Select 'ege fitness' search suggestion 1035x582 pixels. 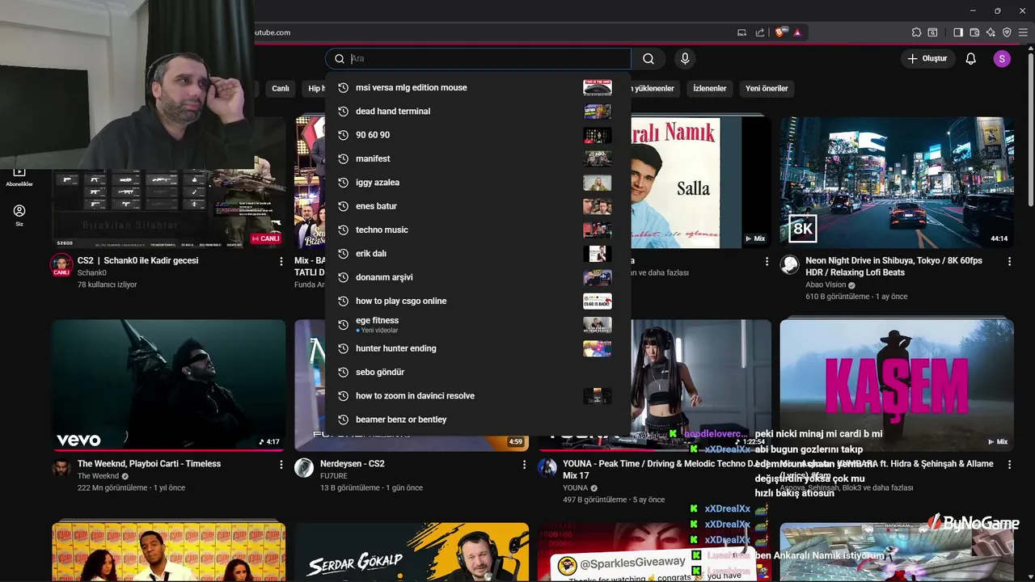(478, 324)
